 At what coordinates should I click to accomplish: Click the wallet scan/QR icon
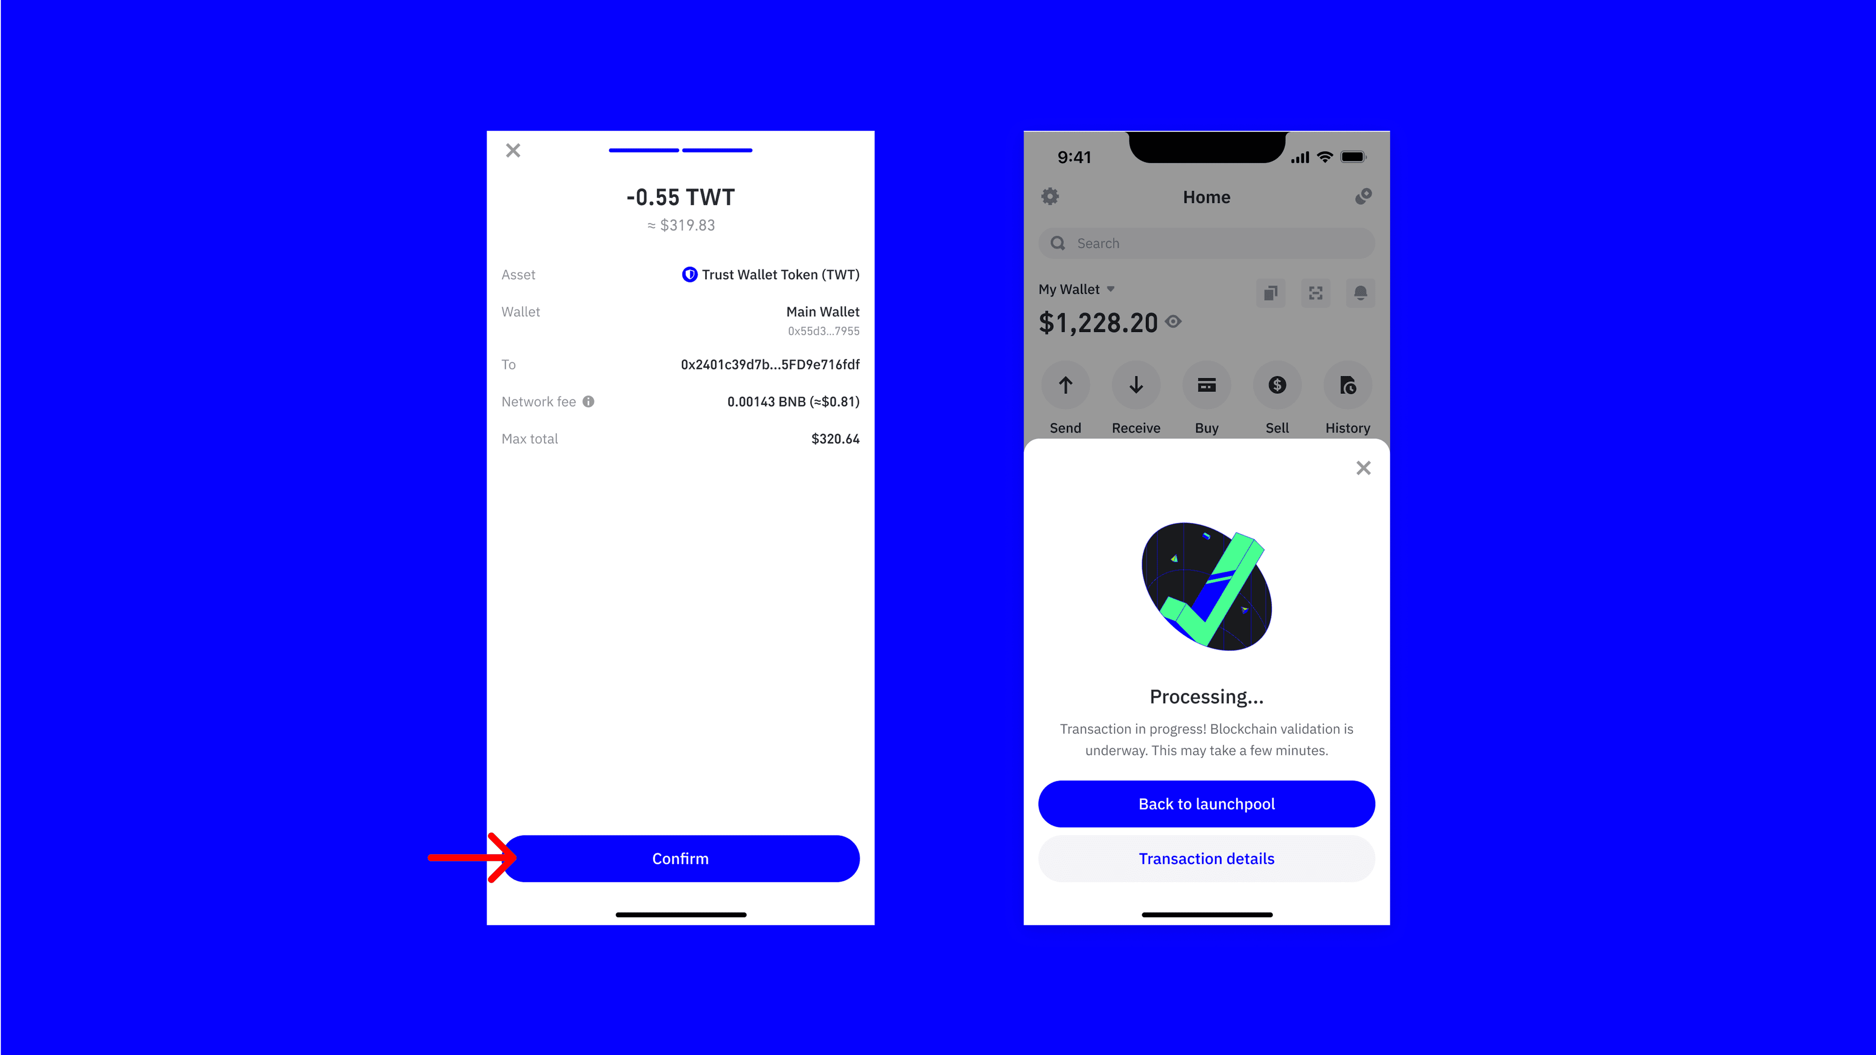click(1316, 292)
